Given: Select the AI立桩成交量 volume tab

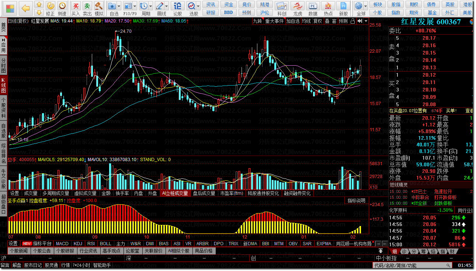Looking at the screenshot, I should (175, 193).
